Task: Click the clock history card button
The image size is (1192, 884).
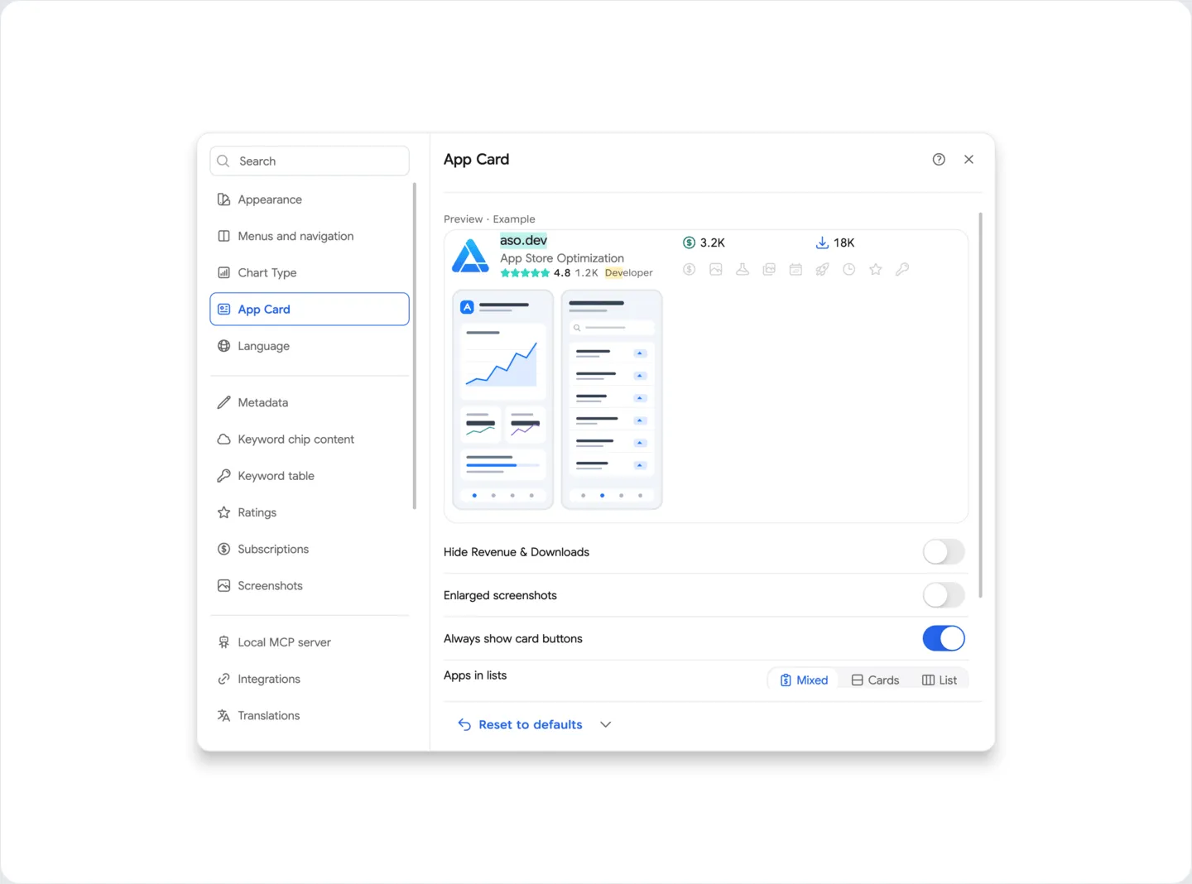Action: [x=849, y=269]
